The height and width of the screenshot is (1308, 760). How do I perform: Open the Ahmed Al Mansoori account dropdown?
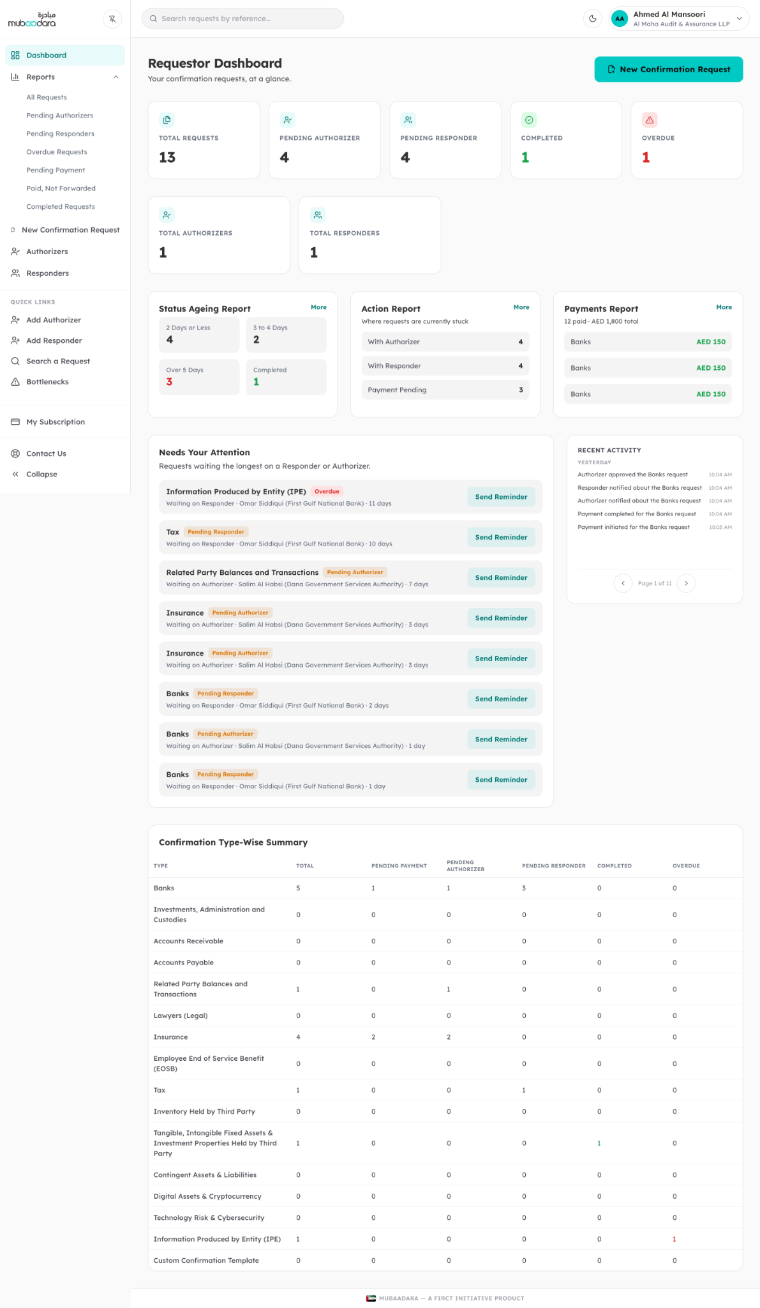[679, 19]
